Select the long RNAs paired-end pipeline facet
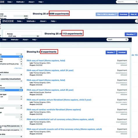The height and width of the screenshot is (138, 138). point(11,127)
